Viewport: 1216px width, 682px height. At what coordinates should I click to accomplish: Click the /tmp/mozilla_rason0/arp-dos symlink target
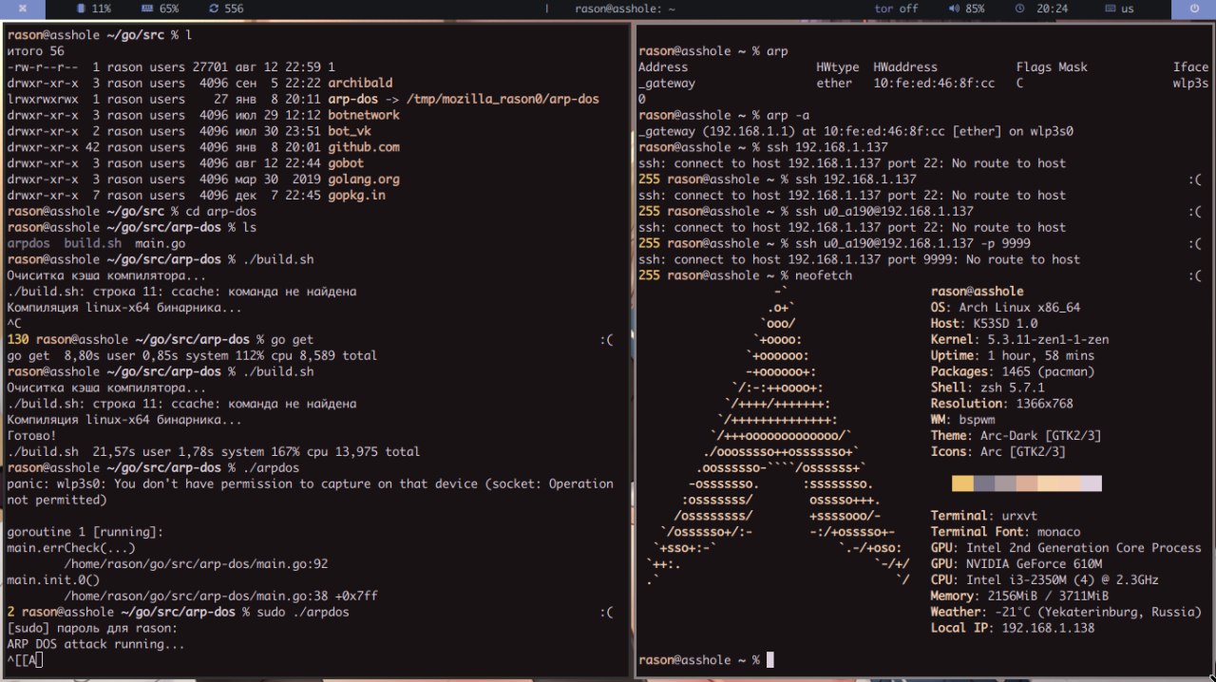[x=503, y=99]
